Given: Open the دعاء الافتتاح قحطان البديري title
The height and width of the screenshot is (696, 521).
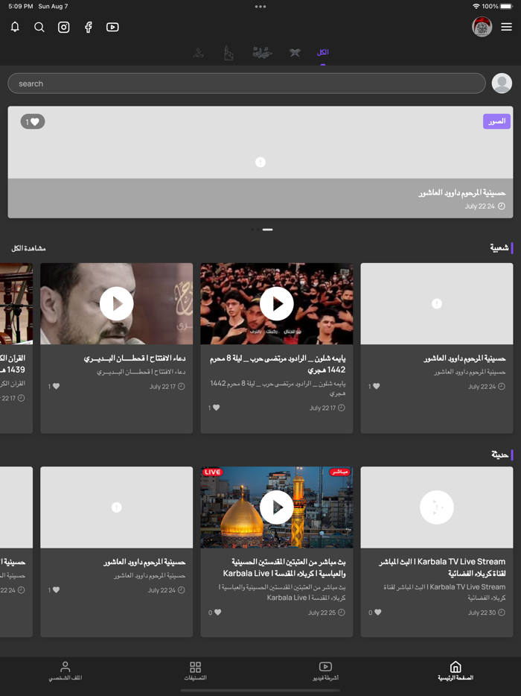Looking at the screenshot, I should point(135,358).
